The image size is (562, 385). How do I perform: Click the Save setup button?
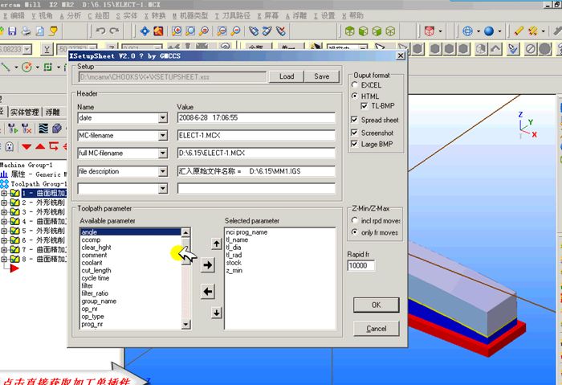[321, 76]
